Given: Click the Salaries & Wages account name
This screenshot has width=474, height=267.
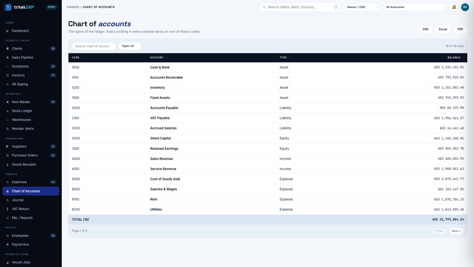Looking at the screenshot, I should 164,189.
